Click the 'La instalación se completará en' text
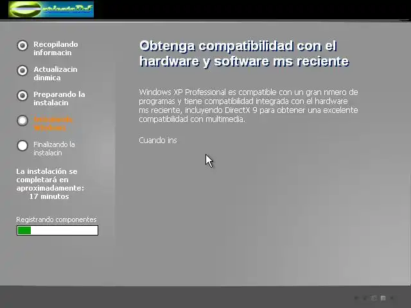 [47, 175]
